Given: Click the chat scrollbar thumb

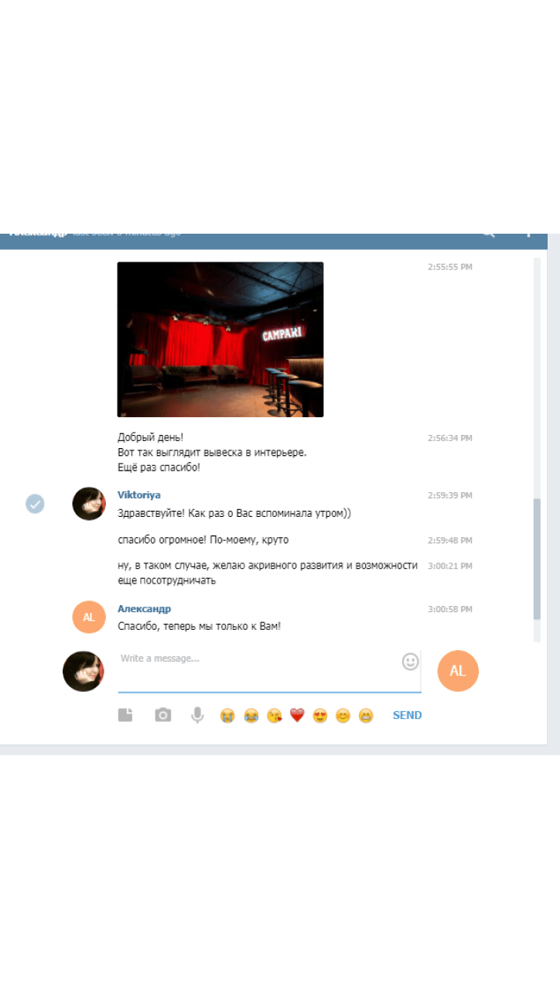Looking at the screenshot, I should click(538, 557).
